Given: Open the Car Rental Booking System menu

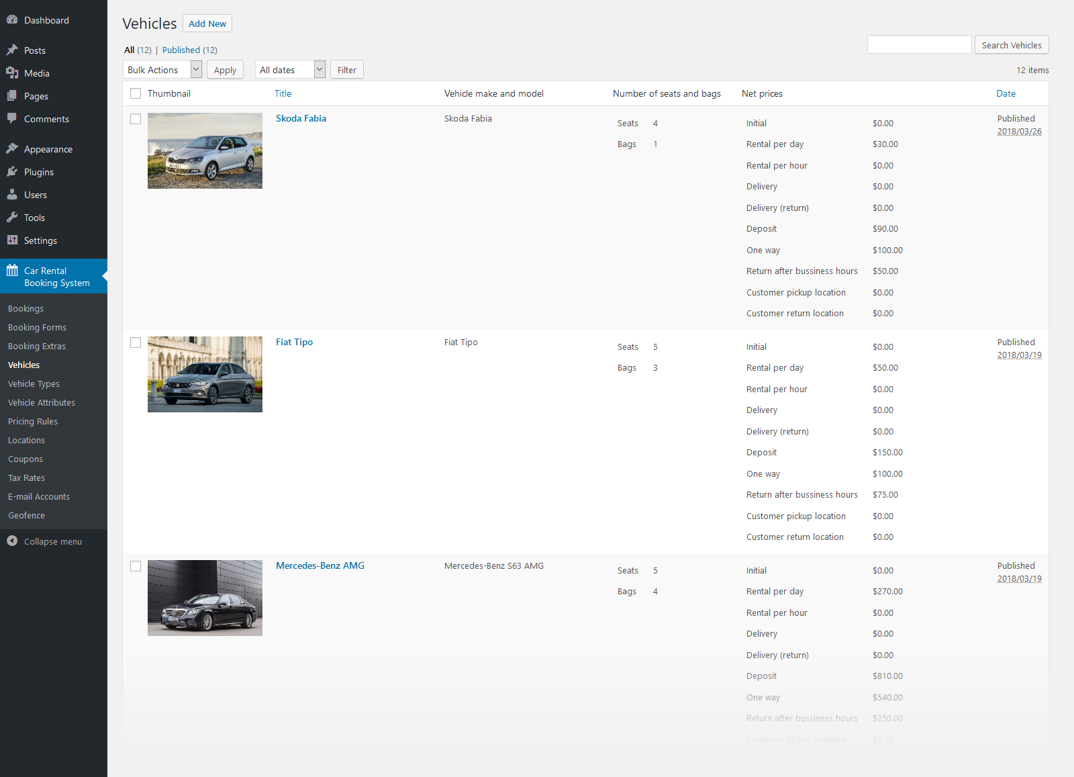Looking at the screenshot, I should 54,276.
